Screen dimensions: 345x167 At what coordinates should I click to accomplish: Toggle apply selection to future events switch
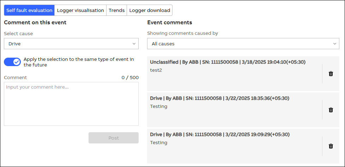(12, 62)
